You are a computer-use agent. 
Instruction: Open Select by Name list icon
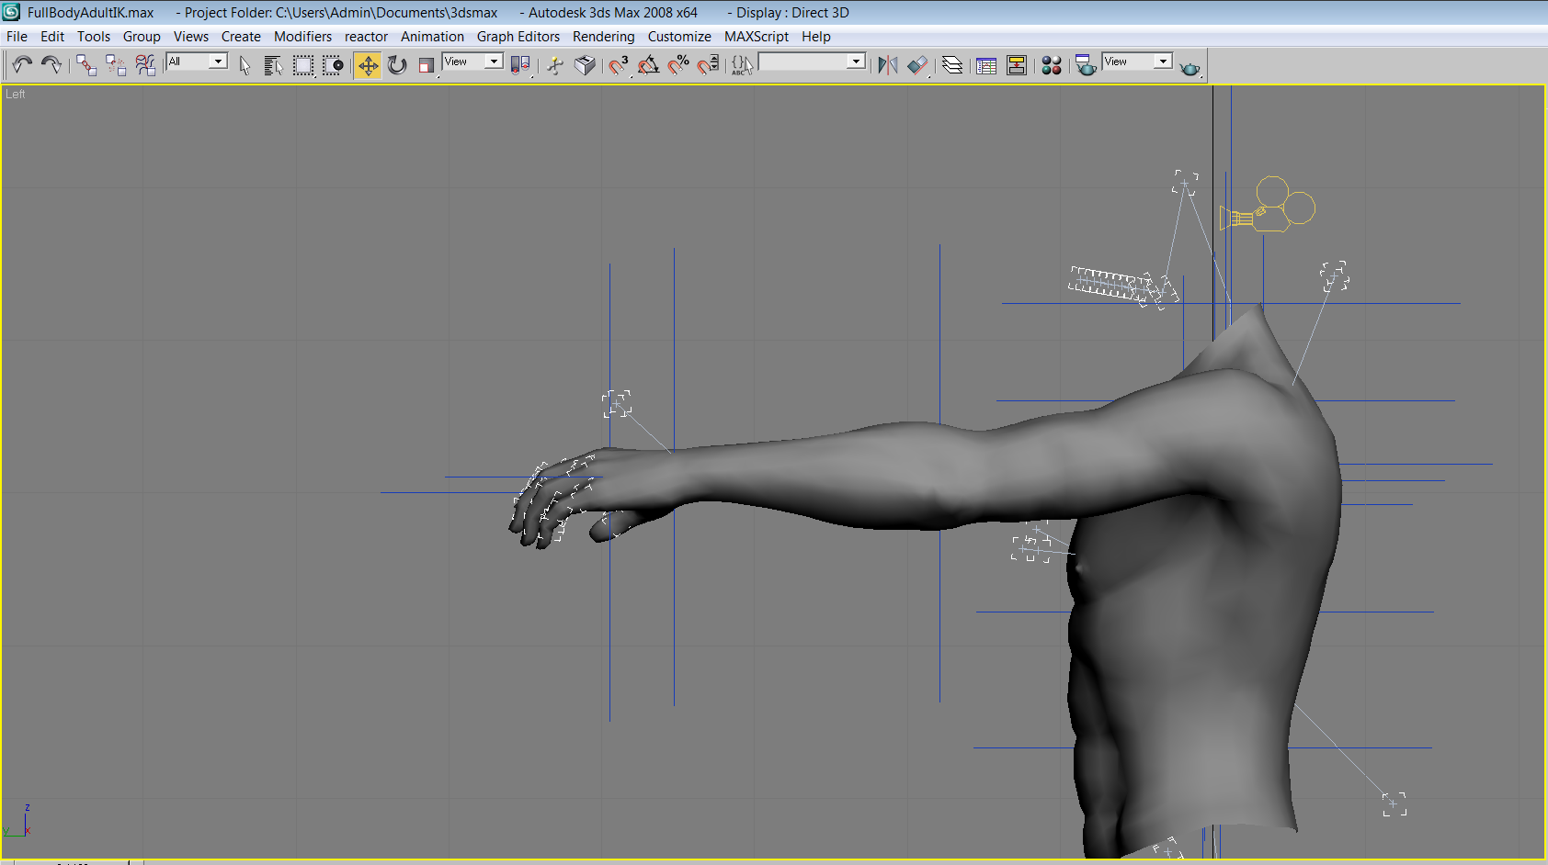click(x=273, y=64)
